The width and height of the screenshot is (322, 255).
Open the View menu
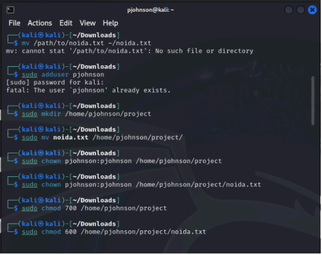(x=88, y=23)
